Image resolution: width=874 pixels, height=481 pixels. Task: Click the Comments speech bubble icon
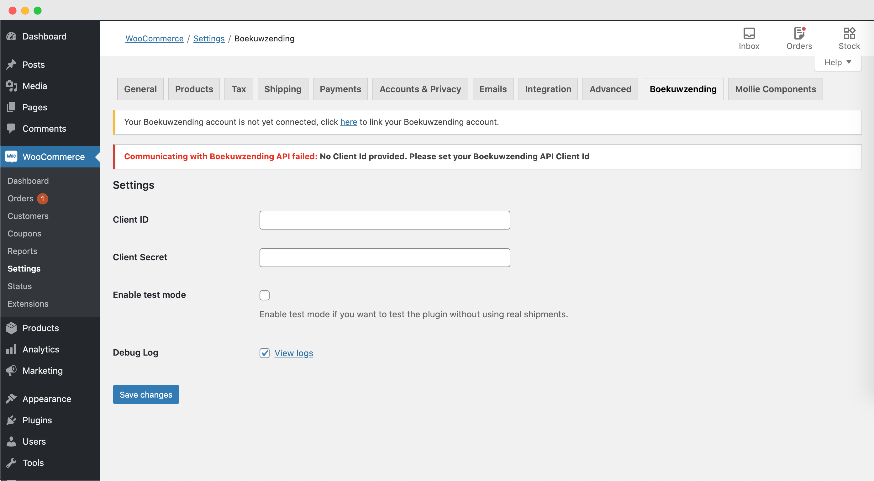pyautogui.click(x=11, y=128)
